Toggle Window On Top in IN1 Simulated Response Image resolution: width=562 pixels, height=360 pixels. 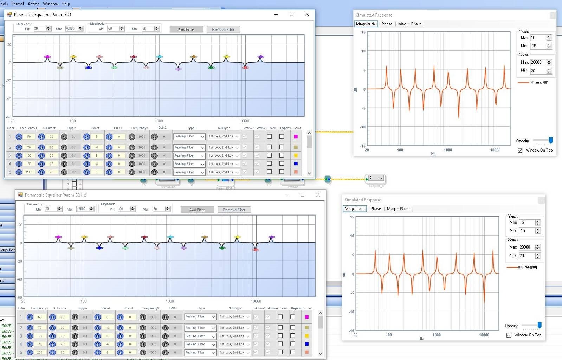(520, 150)
